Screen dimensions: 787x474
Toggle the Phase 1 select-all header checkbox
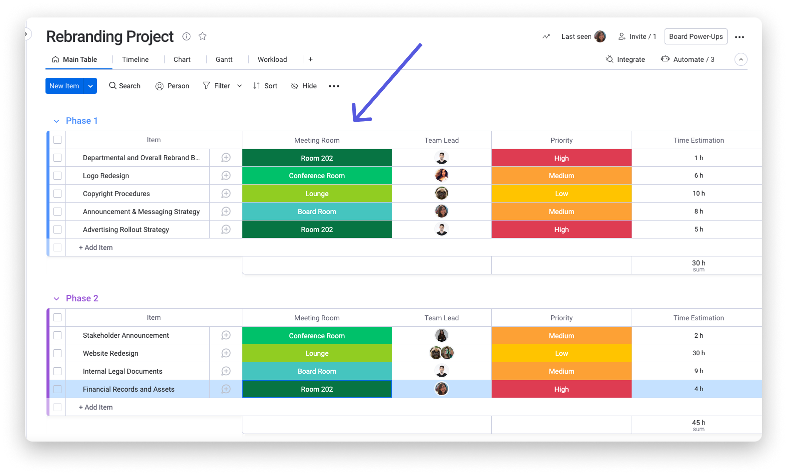57,140
